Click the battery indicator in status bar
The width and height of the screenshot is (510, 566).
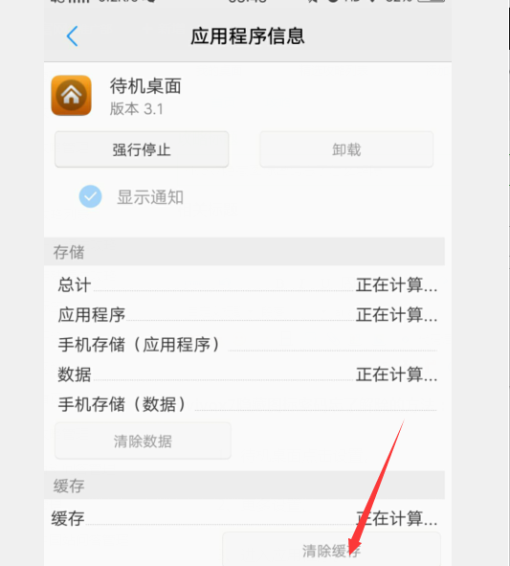coord(431,1)
